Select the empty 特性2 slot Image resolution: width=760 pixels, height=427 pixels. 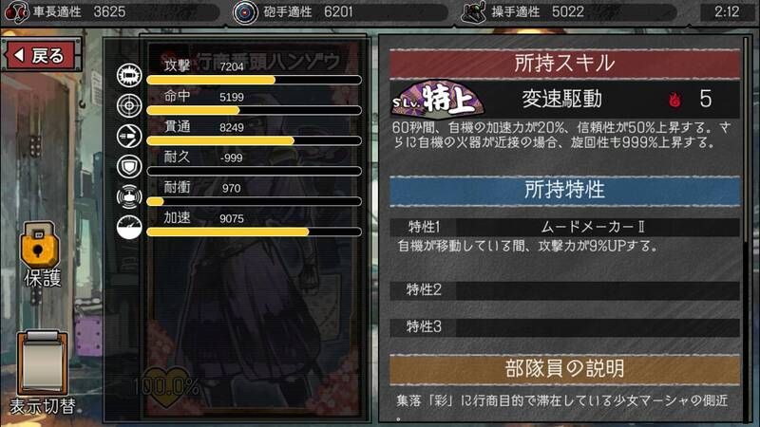[564, 290]
